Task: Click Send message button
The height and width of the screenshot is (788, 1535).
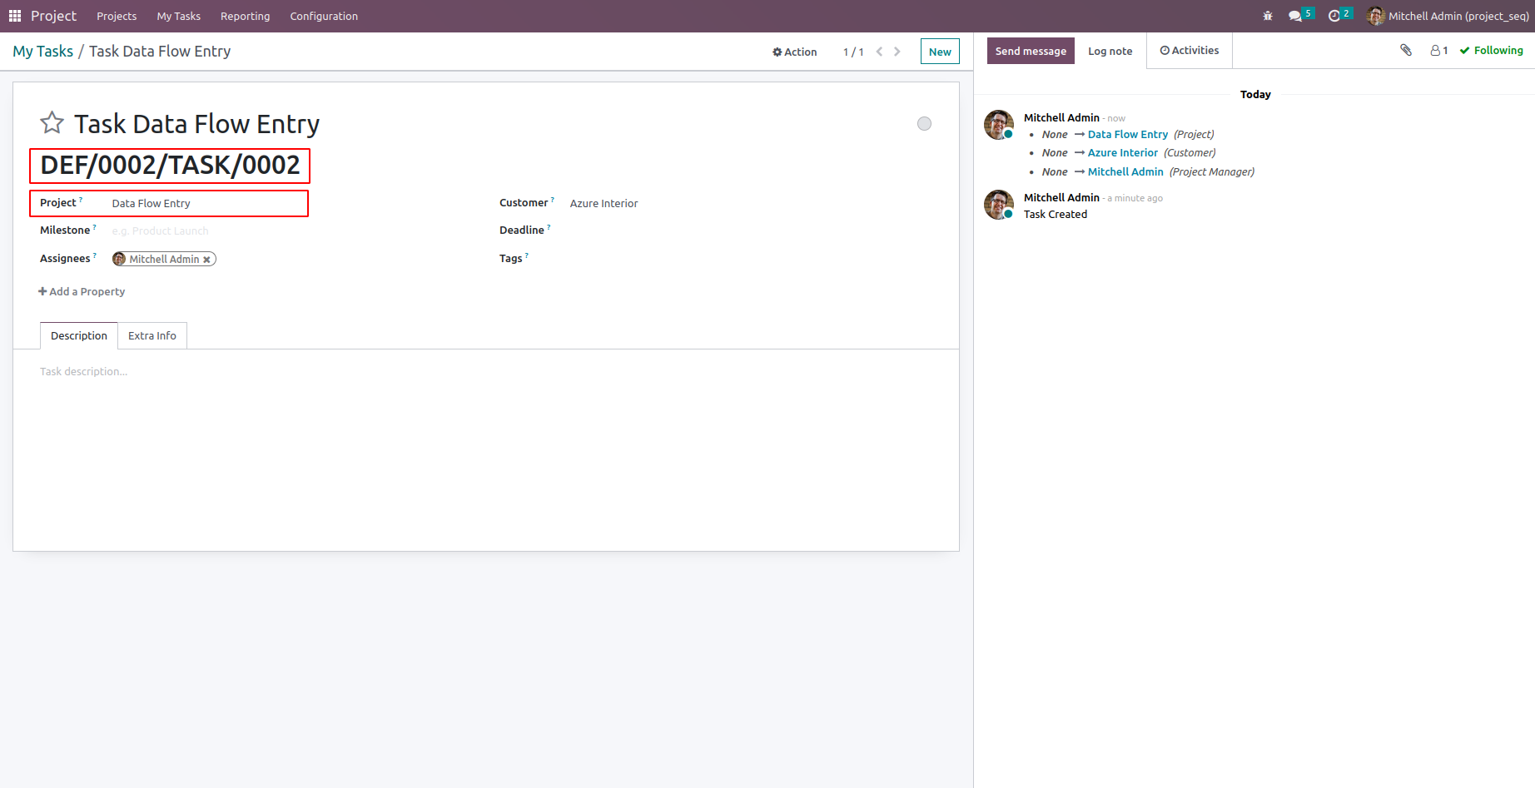Action: (x=1031, y=51)
